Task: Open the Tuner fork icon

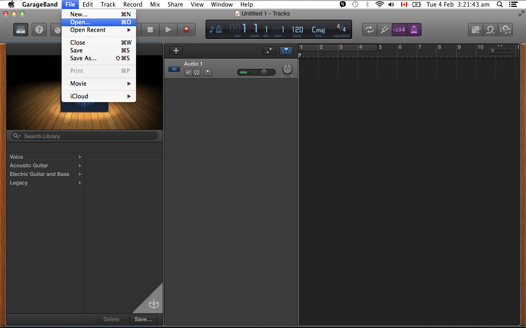Action: pos(384,30)
